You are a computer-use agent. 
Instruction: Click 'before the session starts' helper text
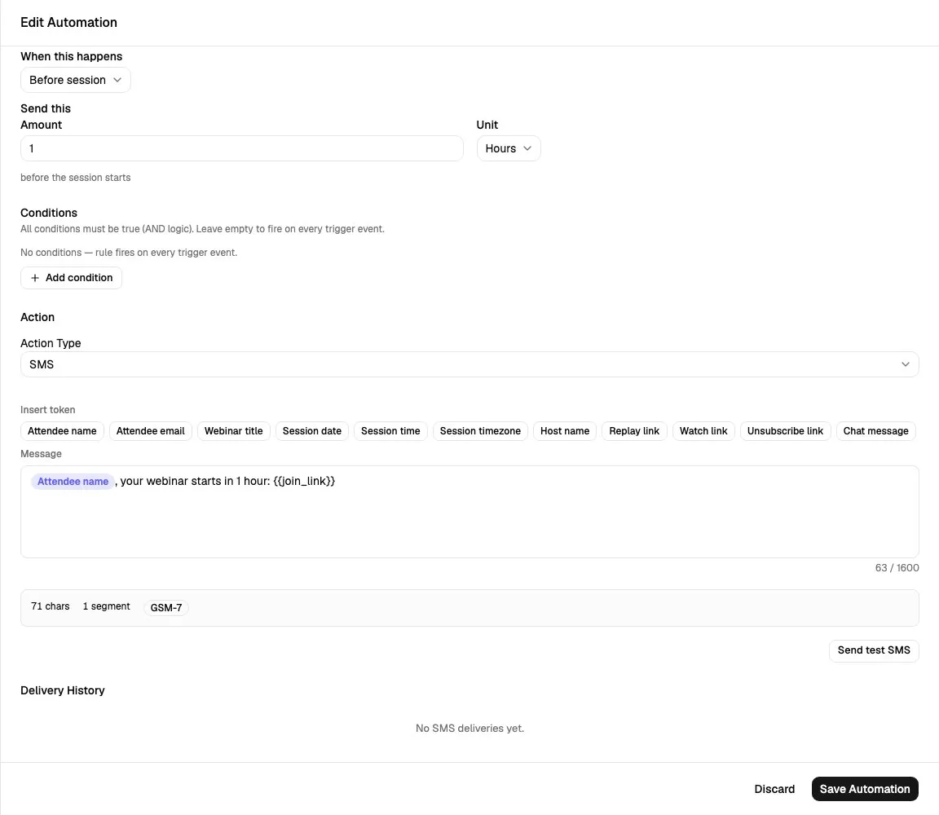point(76,178)
